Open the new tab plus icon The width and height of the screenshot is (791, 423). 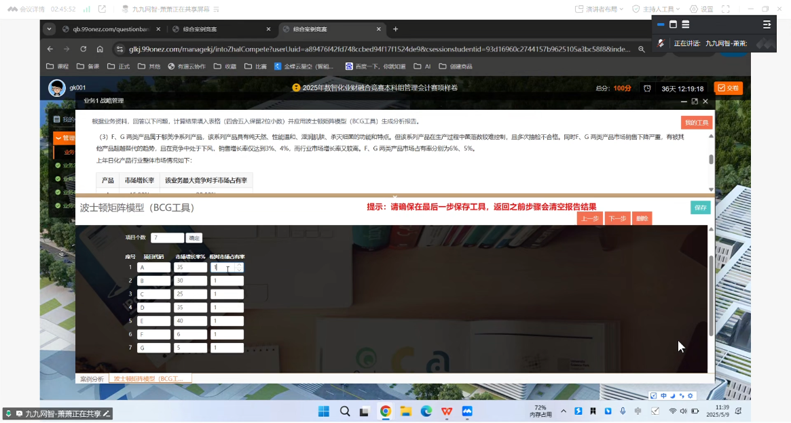click(x=396, y=29)
